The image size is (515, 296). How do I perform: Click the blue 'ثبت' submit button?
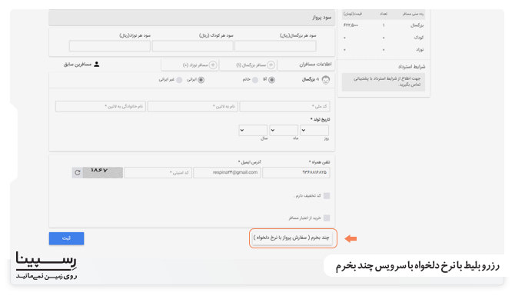click(x=66, y=238)
